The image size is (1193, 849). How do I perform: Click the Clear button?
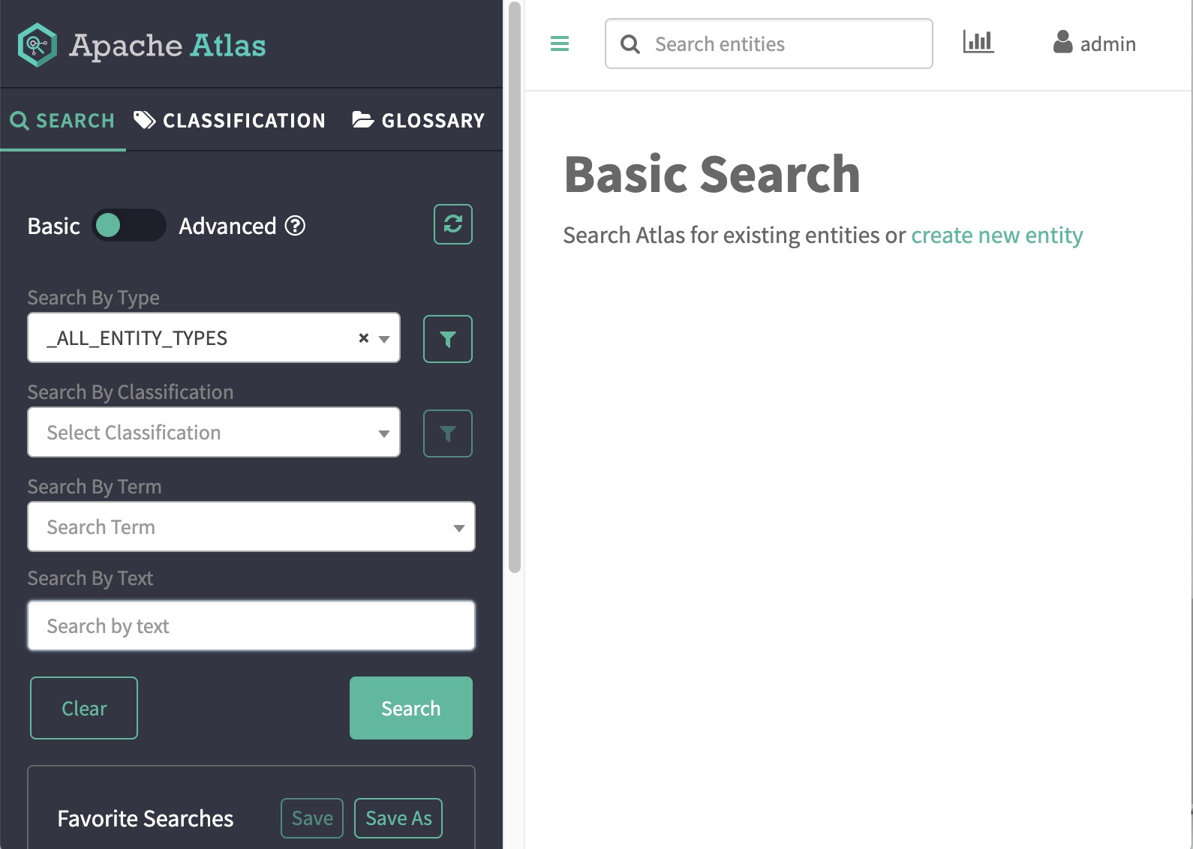[84, 708]
